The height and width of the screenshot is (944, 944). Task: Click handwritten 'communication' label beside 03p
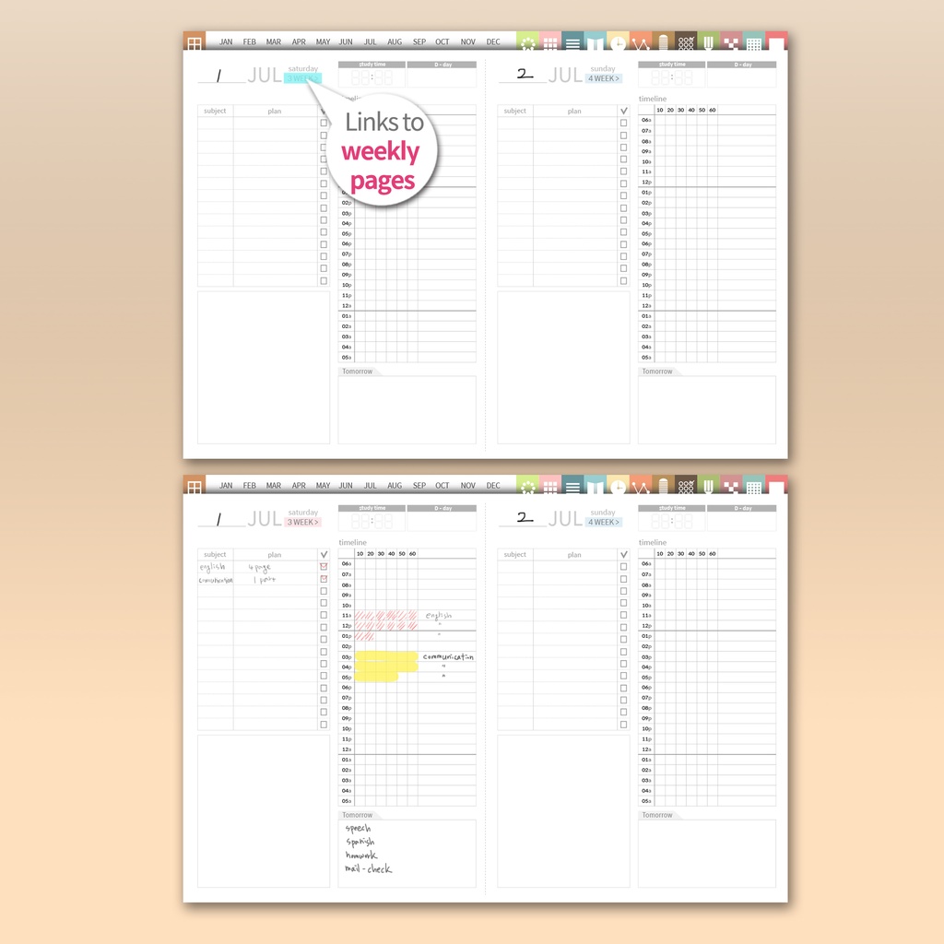point(448,656)
